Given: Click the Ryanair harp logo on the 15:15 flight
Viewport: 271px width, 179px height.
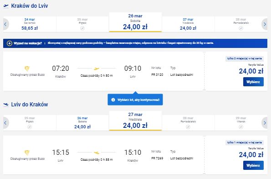Looking at the screenshot, I should click(x=27, y=153).
